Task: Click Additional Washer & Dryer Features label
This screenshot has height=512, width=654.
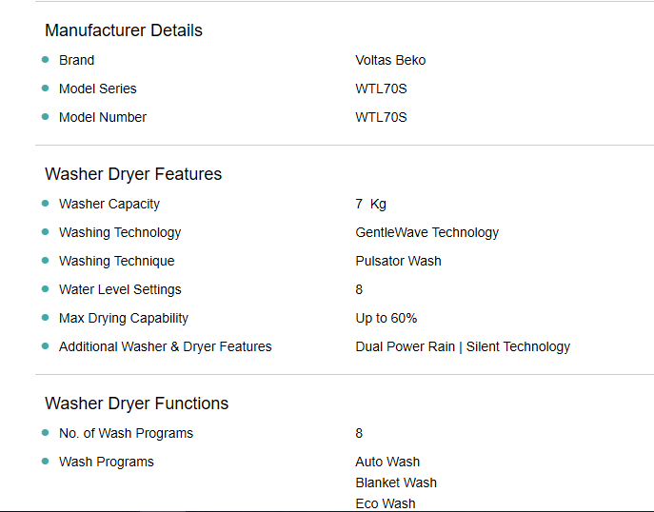Action: pos(166,347)
